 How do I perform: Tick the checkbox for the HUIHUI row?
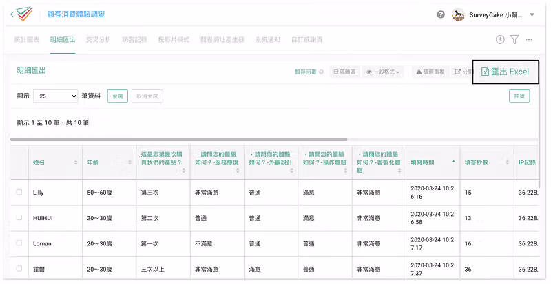tap(19, 217)
